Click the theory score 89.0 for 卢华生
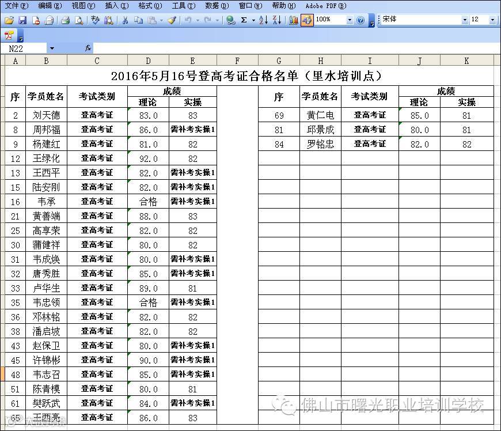This screenshot has width=501, height=431. pos(148,288)
